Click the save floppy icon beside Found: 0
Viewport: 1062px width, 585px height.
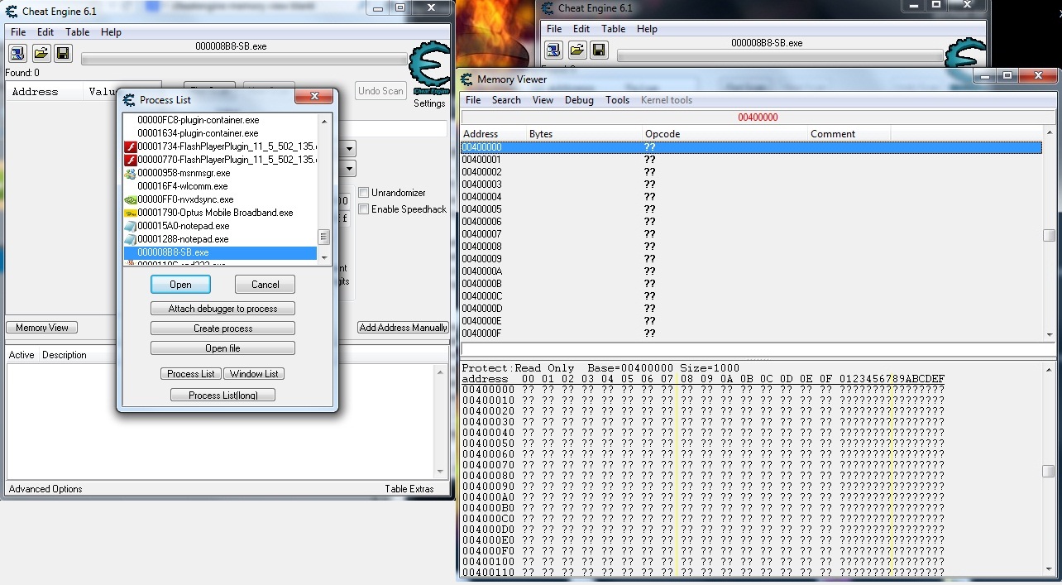tap(63, 54)
